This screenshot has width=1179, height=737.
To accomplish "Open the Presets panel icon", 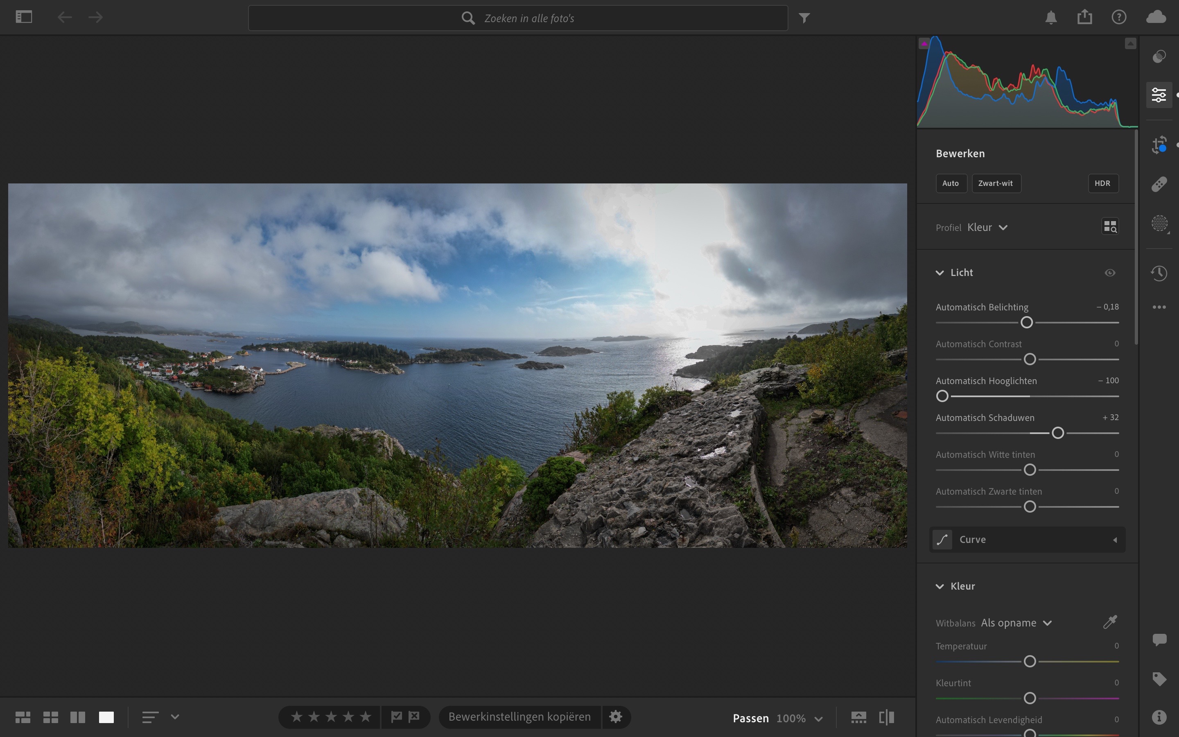I will click(x=1159, y=57).
